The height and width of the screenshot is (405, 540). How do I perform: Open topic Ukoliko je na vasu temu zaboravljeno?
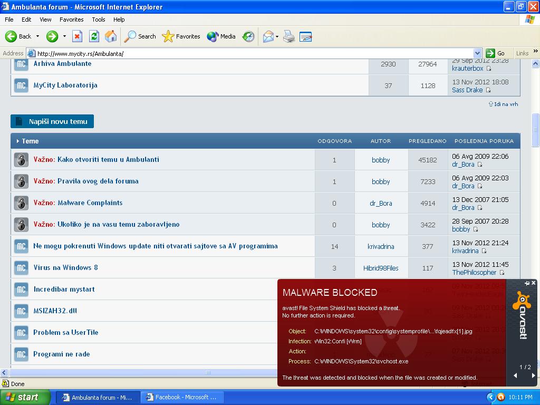click(x=118, y=225)
